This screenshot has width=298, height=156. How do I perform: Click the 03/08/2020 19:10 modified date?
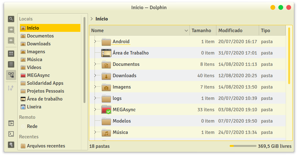(238, 110)
